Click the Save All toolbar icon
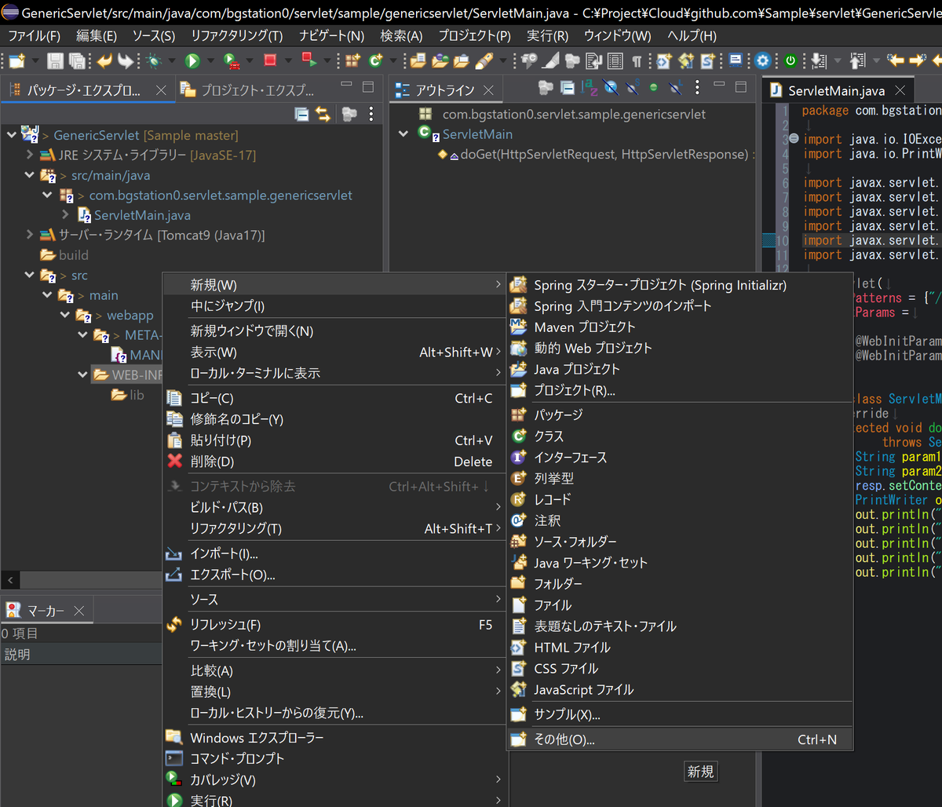 pyautogui.click(x=77, y=60)
